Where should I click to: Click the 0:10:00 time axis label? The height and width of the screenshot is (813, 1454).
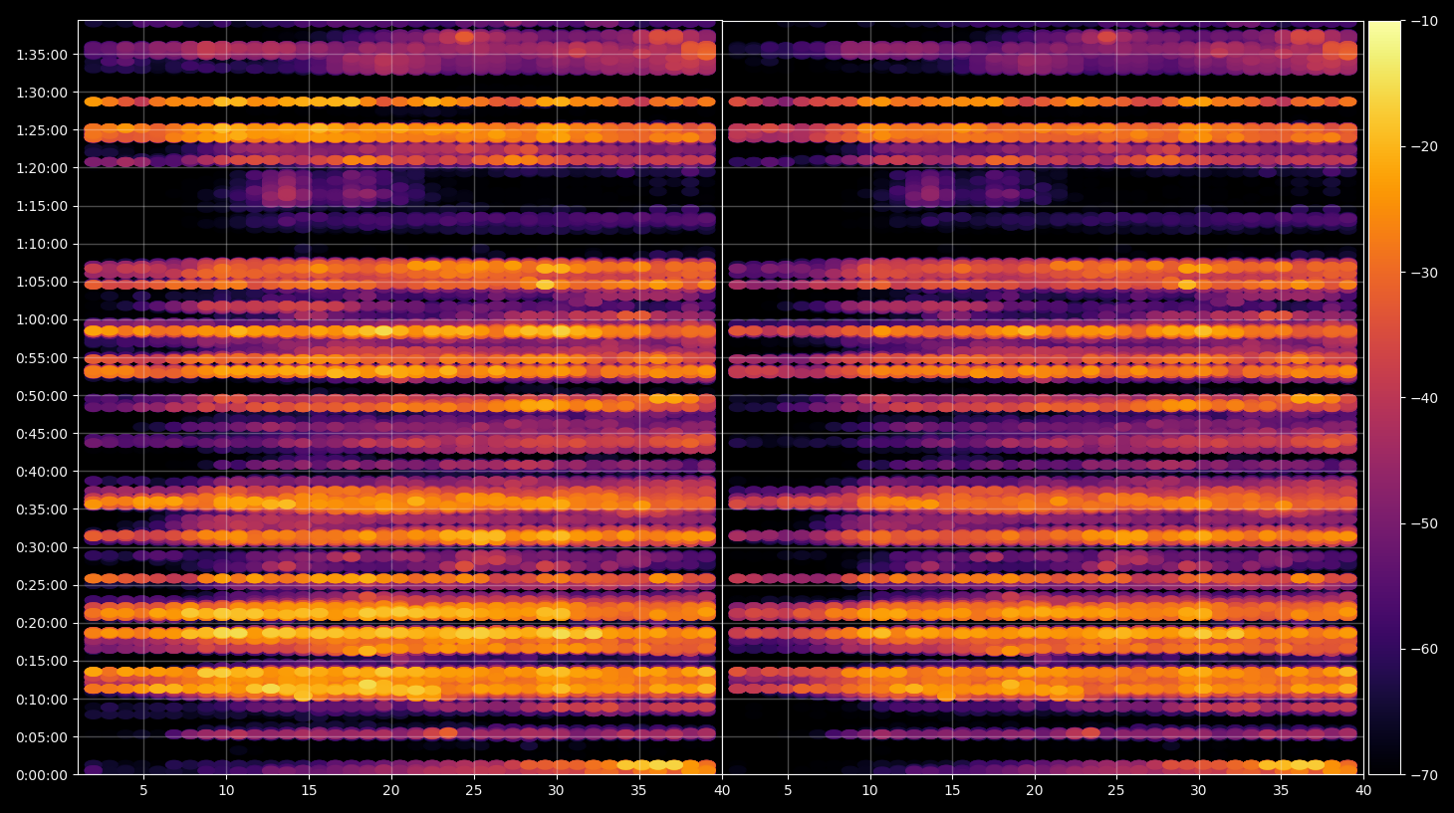click(42, 700)
